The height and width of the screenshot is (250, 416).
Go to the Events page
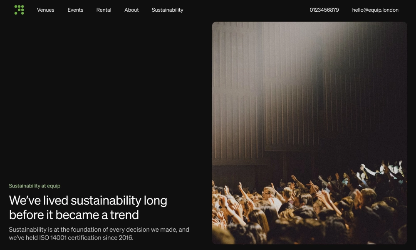click(75, 10)
